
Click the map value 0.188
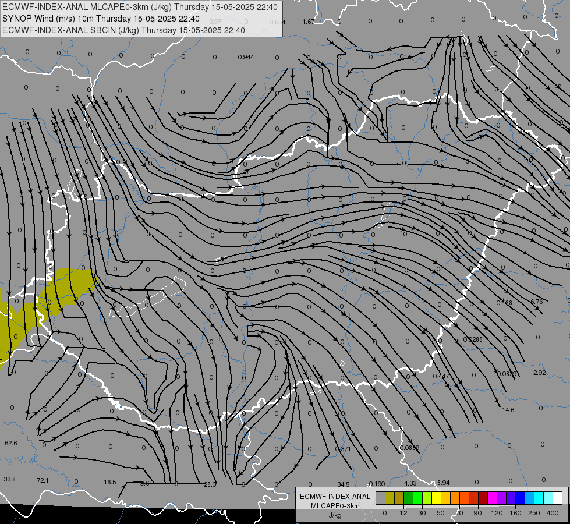504,303
